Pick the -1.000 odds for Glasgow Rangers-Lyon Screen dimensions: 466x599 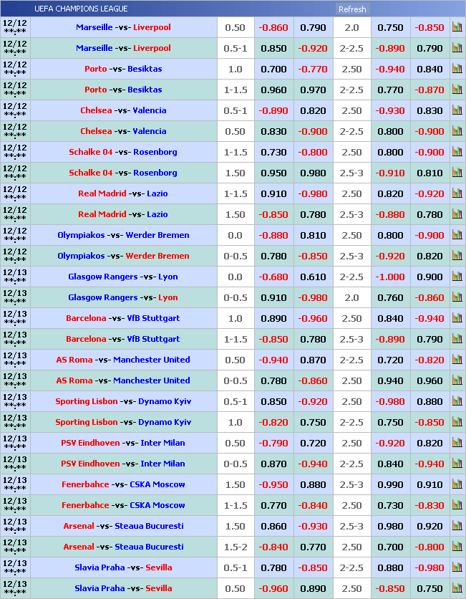[x=390, y=277]
